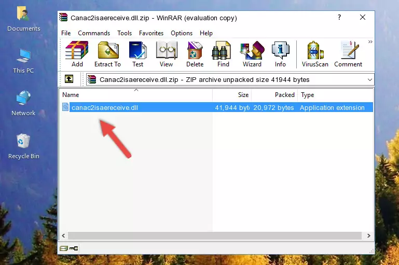Click the archive icon in address bar
Image resolution: width=399 pixels, height=265 pixels.
[92, 79]
